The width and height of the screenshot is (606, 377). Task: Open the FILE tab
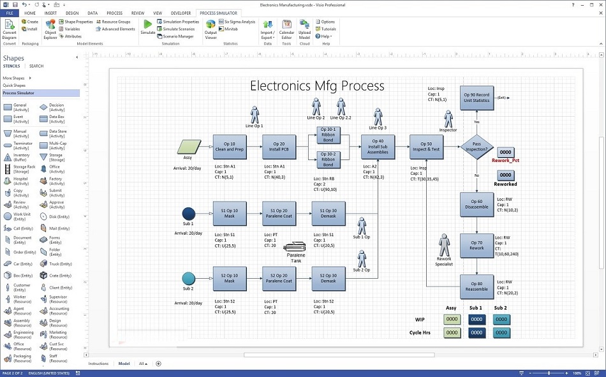coord(10,13)
